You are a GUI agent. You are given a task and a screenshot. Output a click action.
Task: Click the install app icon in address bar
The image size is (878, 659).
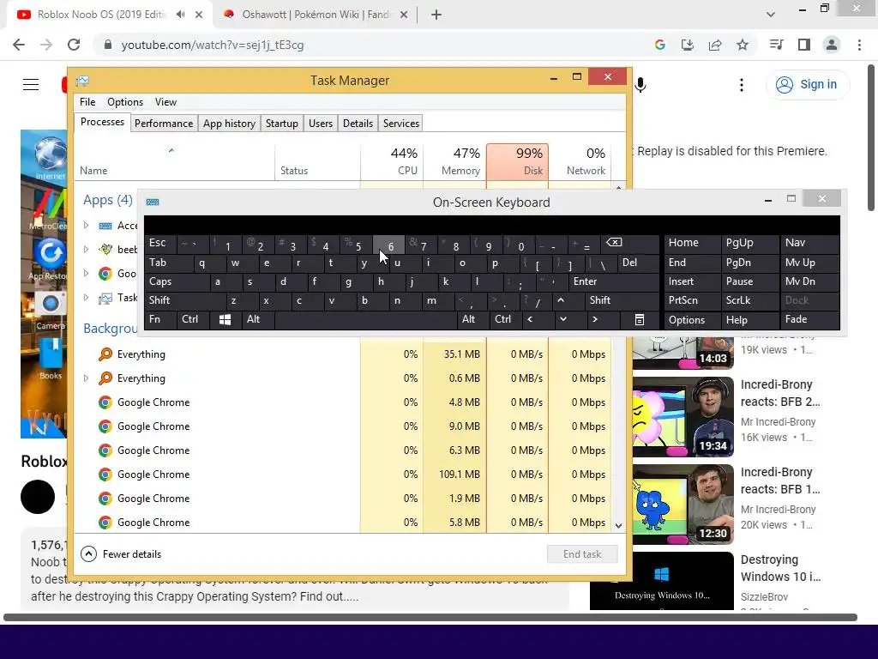point(688,45)
